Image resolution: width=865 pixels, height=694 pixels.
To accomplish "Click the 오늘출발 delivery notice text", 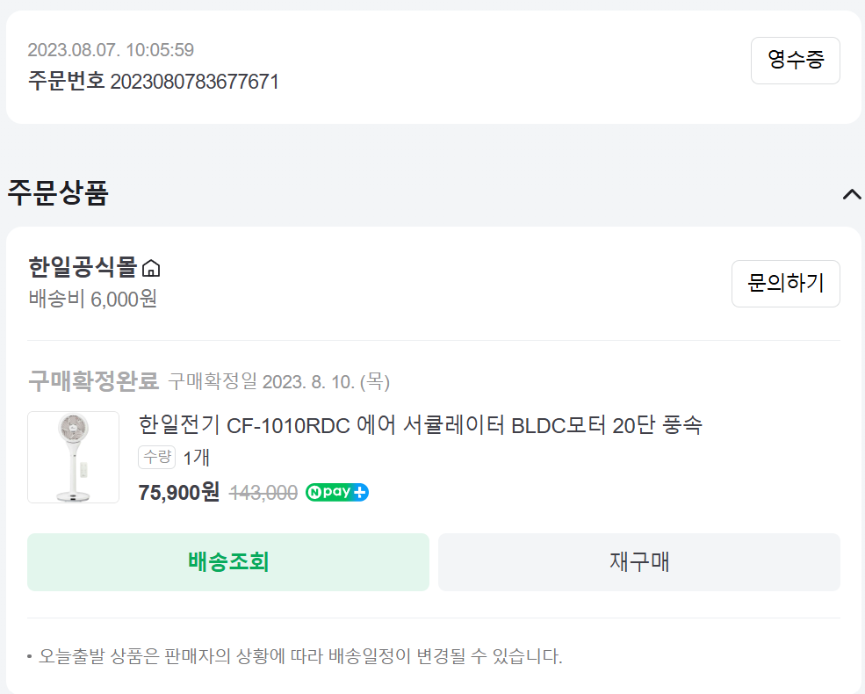I will (x=300, y=656).
